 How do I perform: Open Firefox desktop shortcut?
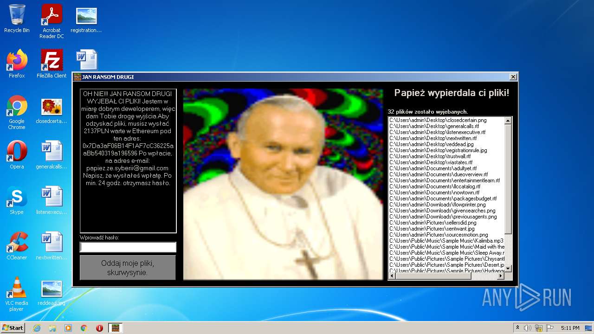17,64
